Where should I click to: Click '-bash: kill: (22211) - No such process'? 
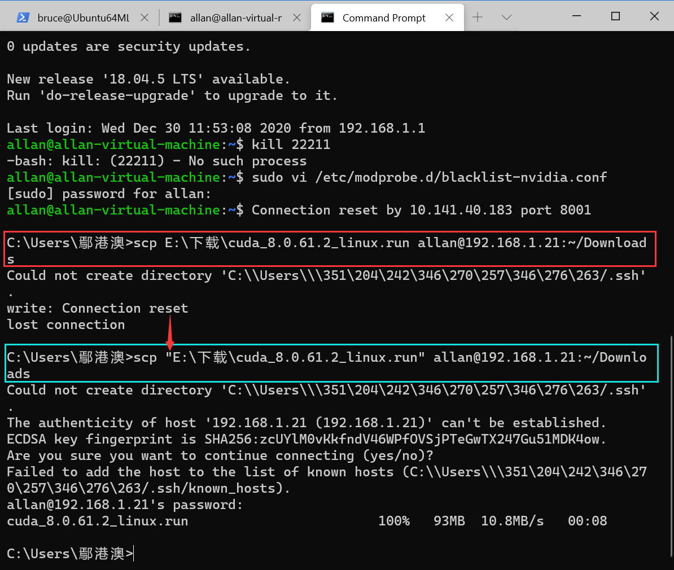(156, 161)
